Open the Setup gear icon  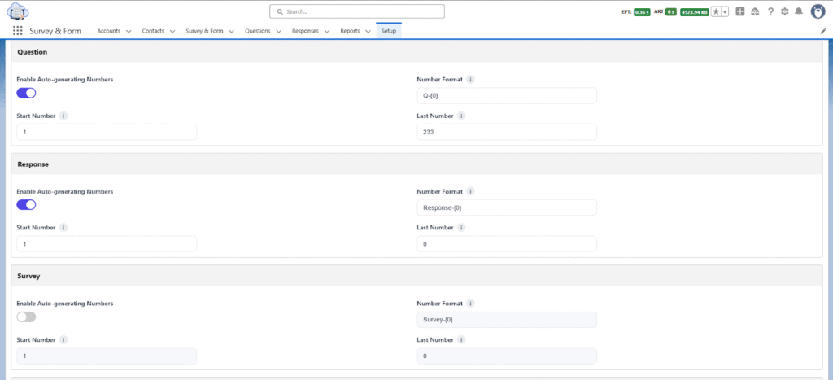click(x=784, y=11)
